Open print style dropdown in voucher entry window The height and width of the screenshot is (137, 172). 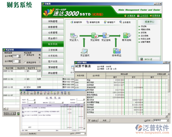pyautogui.click(x=85, y=133)
